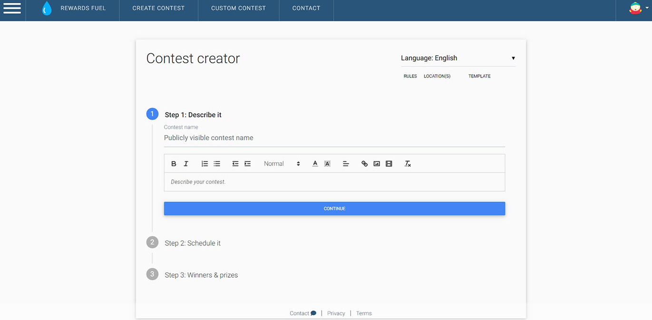Insert a numbered list
The image size is (652, 320).
204,164
